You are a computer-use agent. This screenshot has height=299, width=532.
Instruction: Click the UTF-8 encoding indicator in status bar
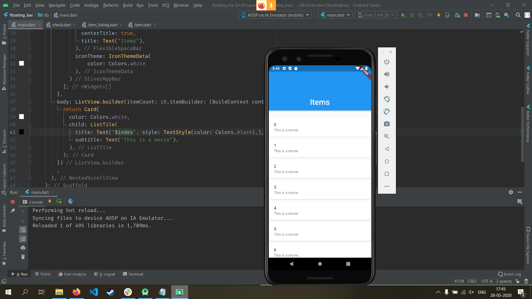[x=487, y=281]
